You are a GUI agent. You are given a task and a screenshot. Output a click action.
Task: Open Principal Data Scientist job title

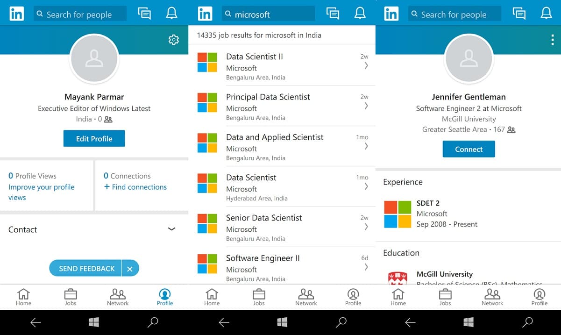[268, 97]
